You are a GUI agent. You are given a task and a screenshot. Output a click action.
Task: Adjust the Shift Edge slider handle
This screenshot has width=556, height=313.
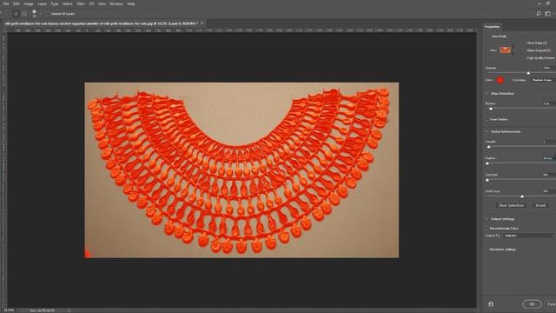tap(522, 196)
